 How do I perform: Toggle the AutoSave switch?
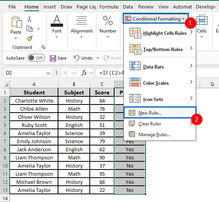click(x=36, y=58)
